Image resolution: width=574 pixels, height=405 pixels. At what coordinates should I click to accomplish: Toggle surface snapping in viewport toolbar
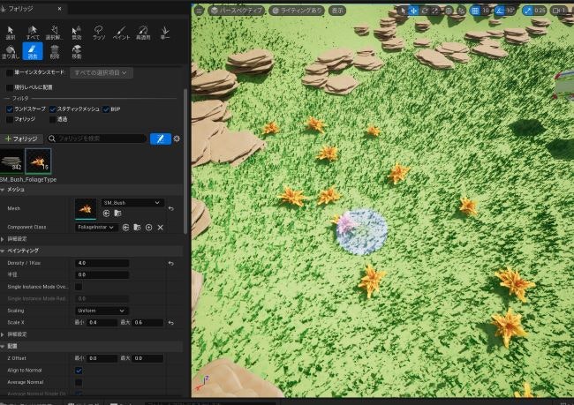pyautogui.click(x=461, y=11)
